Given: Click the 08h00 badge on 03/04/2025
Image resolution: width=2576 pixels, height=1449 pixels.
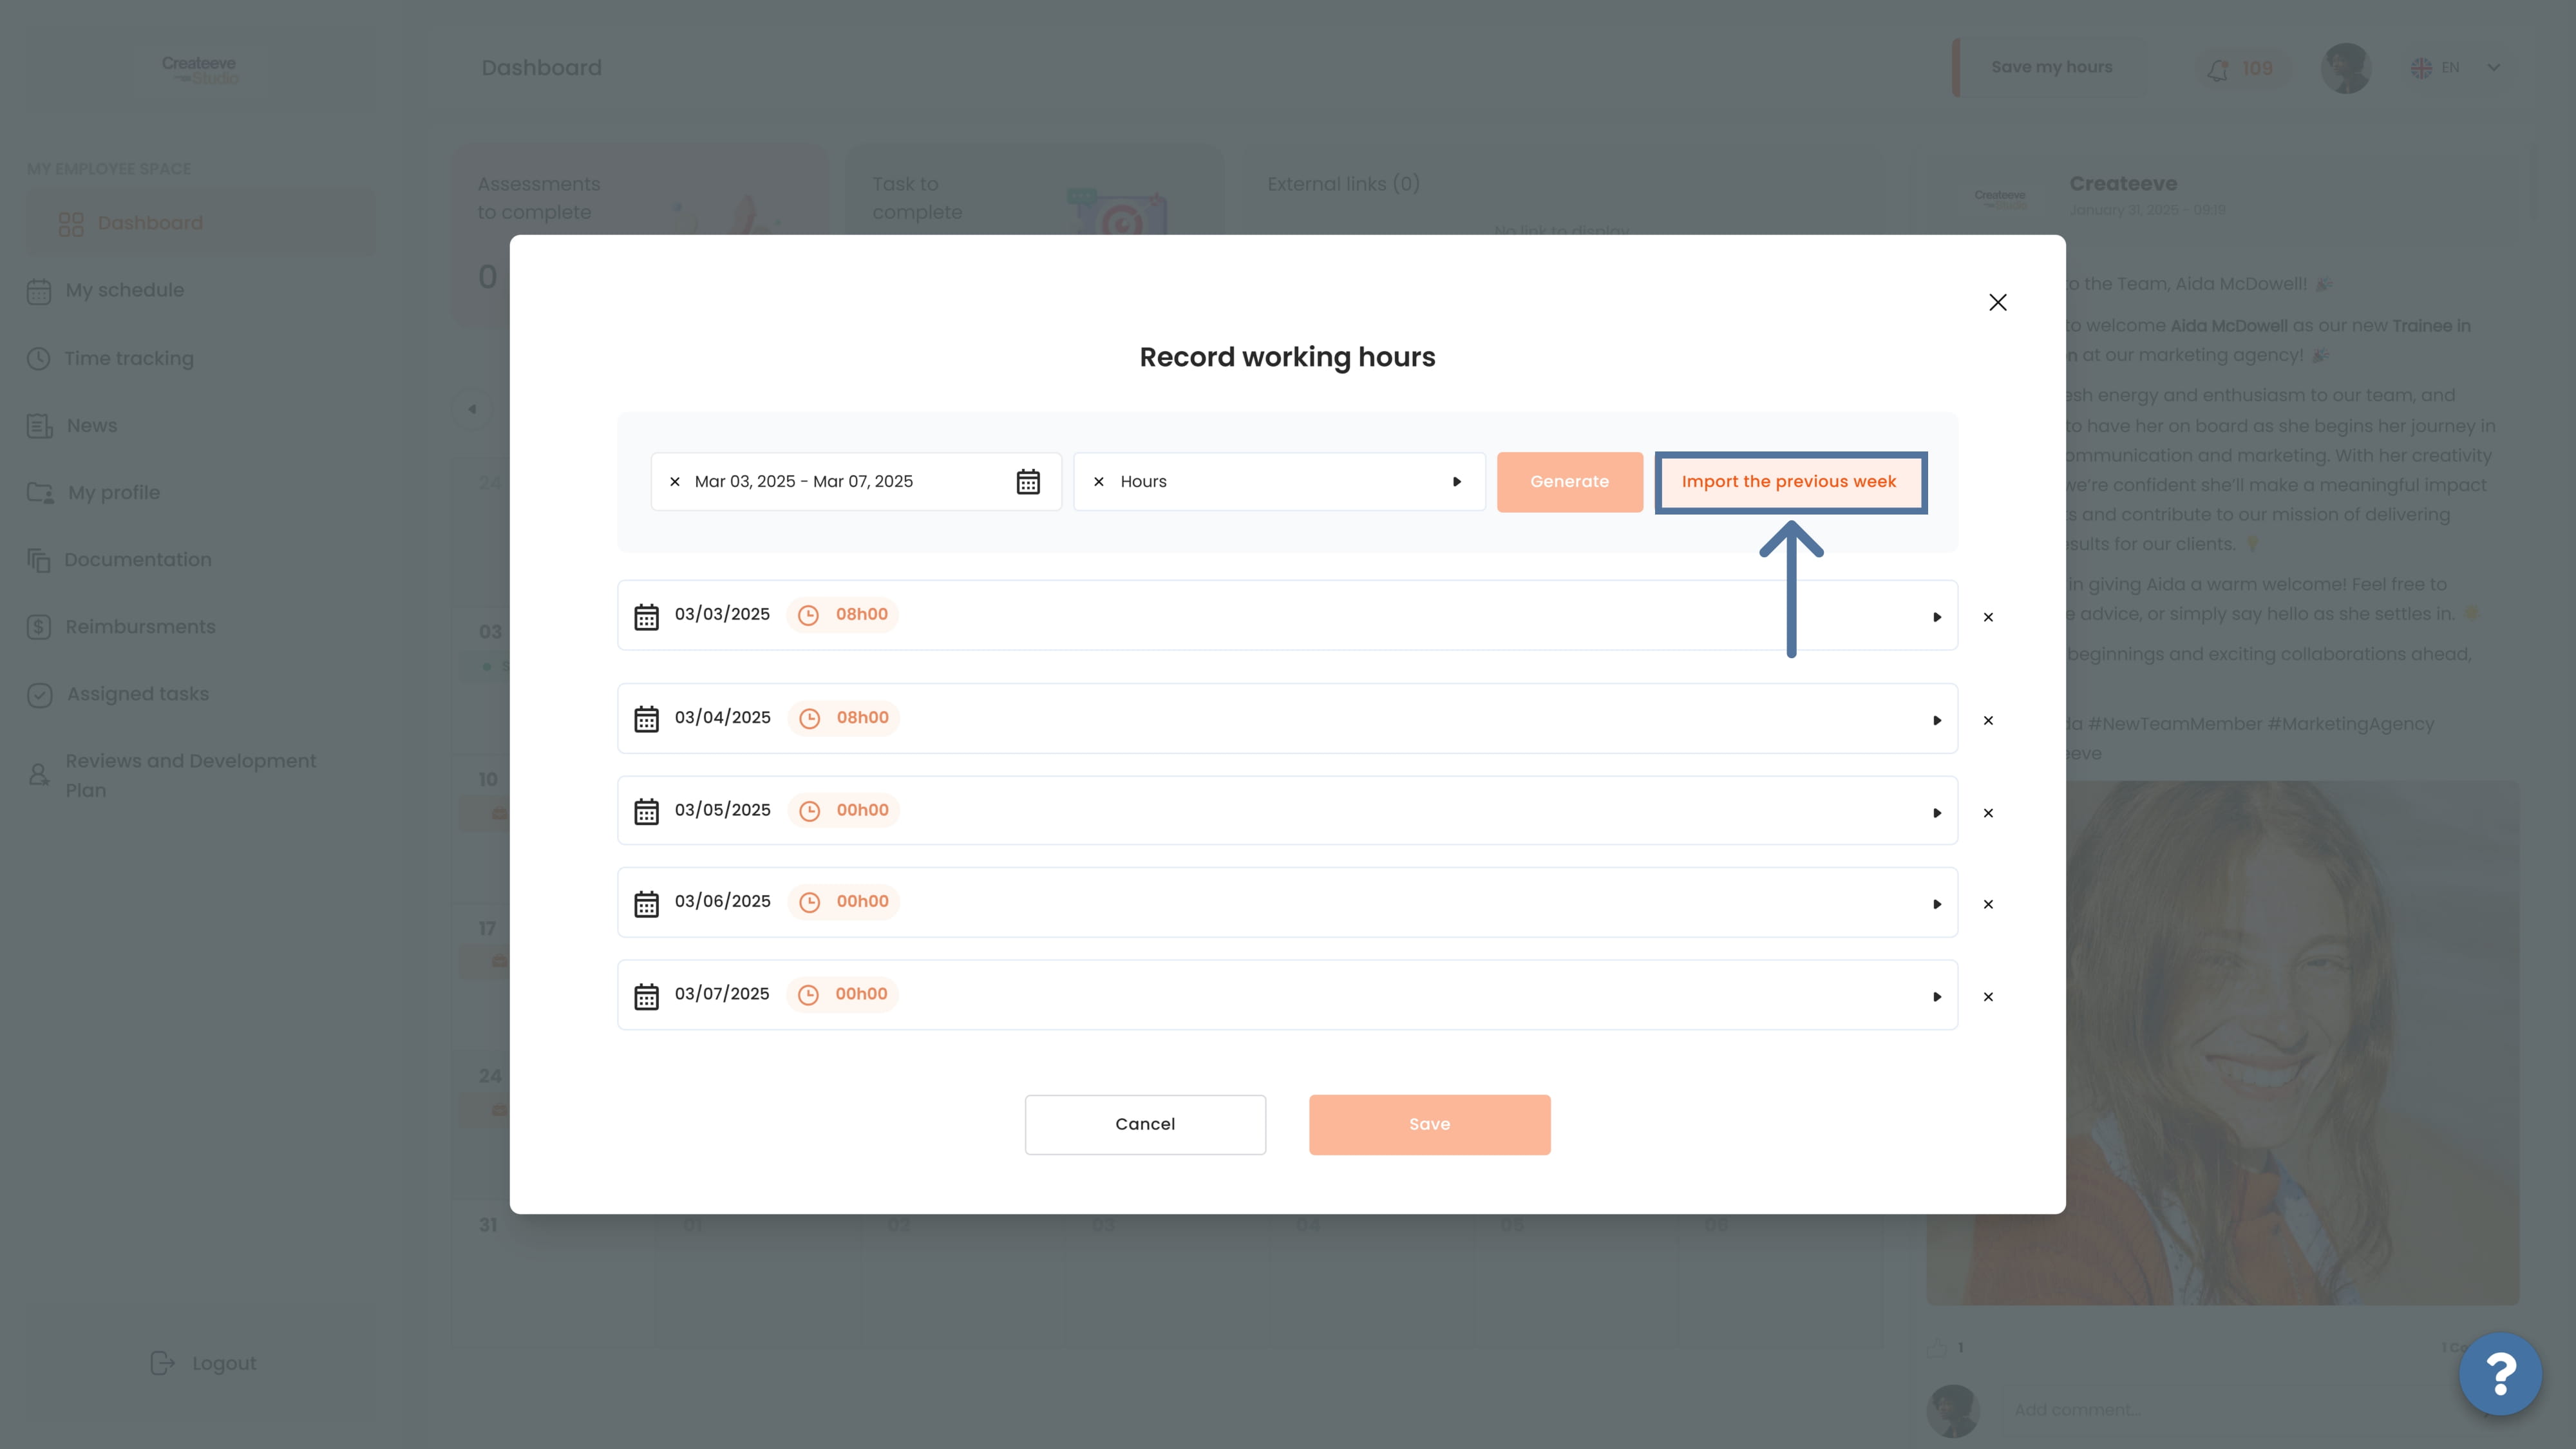Looking at the screenshot, I should pos(844,718).
